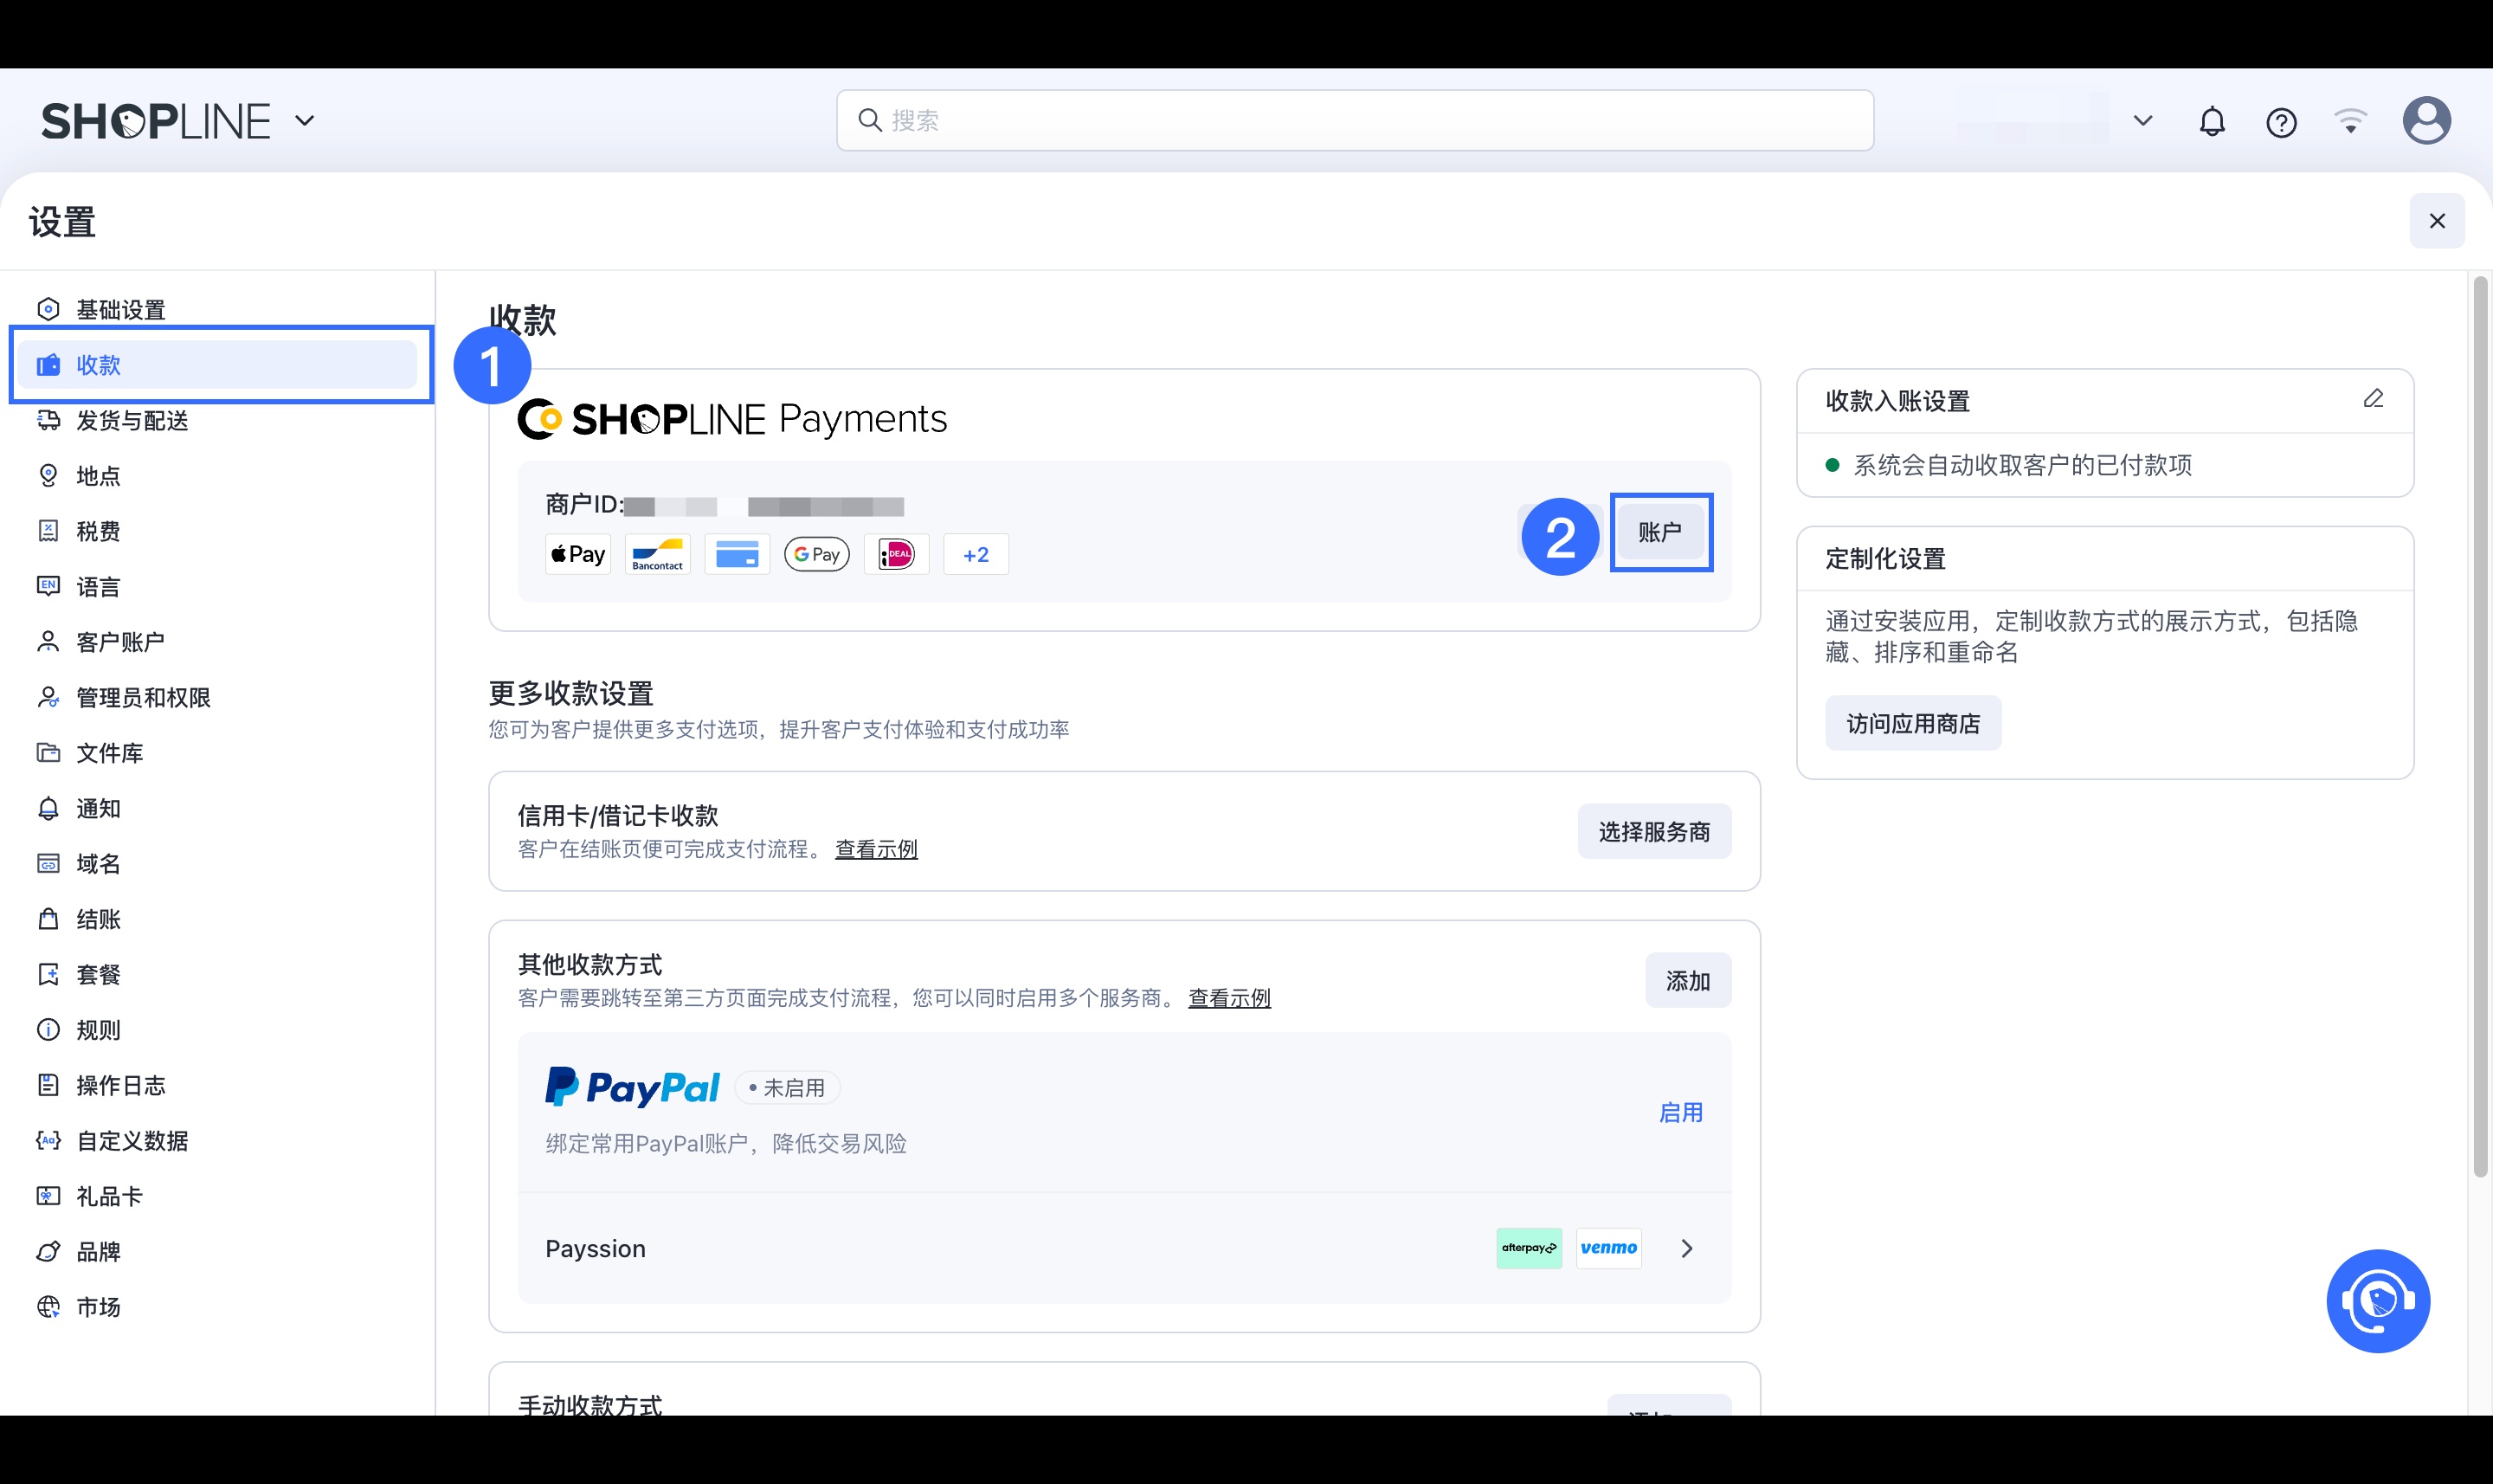The width and height of the screenshot is (2493, 1484).
Task: Open 语言 settings
Action: click(218, 586)
